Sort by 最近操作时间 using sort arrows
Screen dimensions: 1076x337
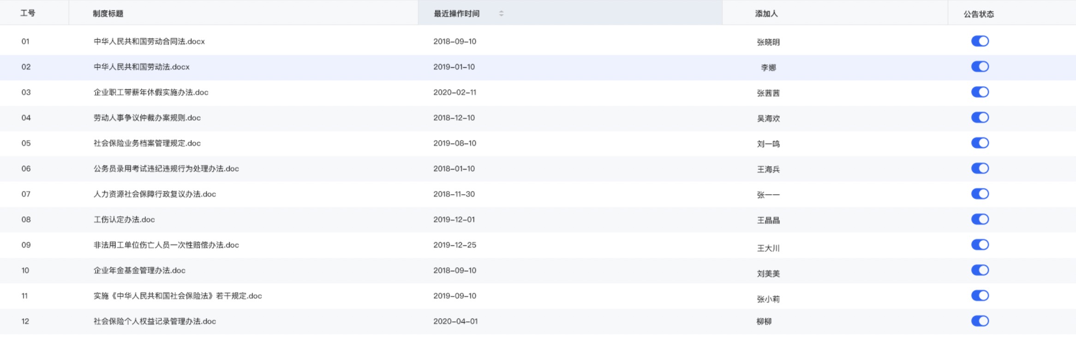(x=501, y=14)
